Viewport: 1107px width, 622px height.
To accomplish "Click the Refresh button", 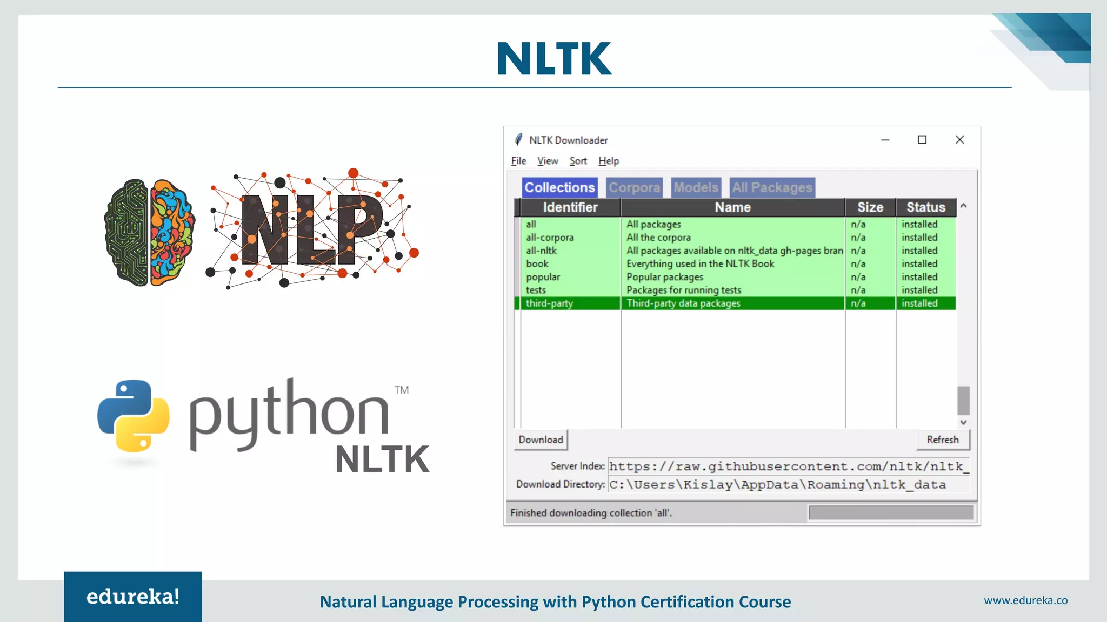I will (x=943, y=440).
